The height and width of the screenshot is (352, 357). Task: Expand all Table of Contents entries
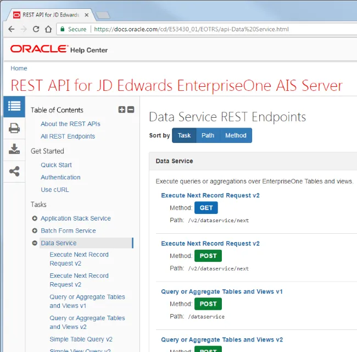pyautogui.click(x=122, y=109)
